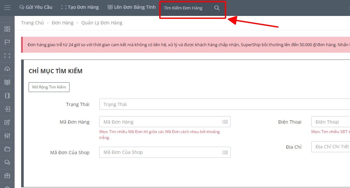350x188 pixels.
Task: Click Mở Rộng Tìm Kiếm button
Action: 49,87
